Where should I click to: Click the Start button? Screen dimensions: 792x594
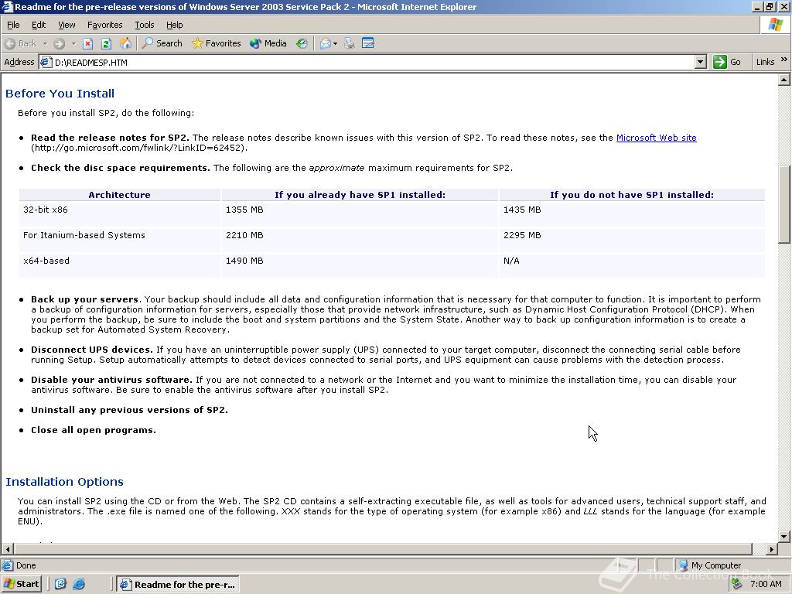tap(21, 584)
